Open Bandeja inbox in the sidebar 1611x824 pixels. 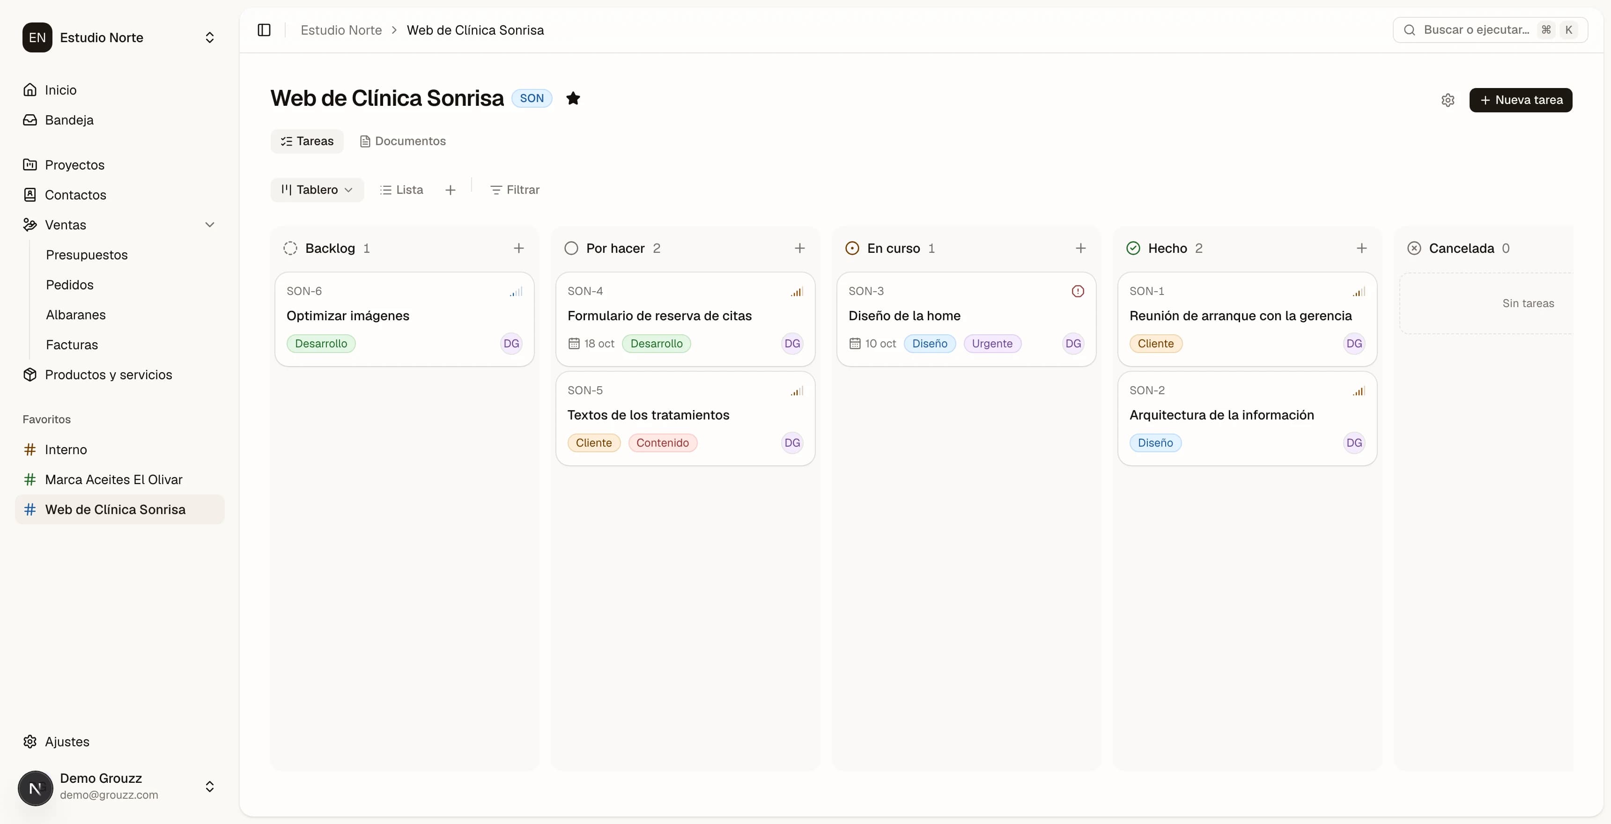119,120
